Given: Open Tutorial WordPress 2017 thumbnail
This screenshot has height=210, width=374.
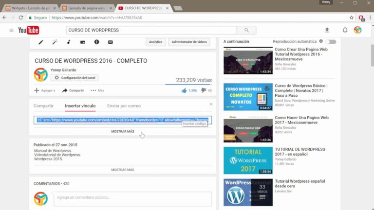Looking at the screenshot, I should 248,160.
